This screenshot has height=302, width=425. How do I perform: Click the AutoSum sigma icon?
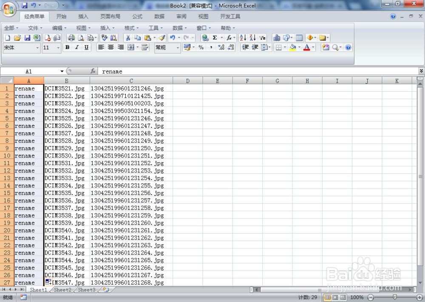pyautogui.click(x=215, y=38)
